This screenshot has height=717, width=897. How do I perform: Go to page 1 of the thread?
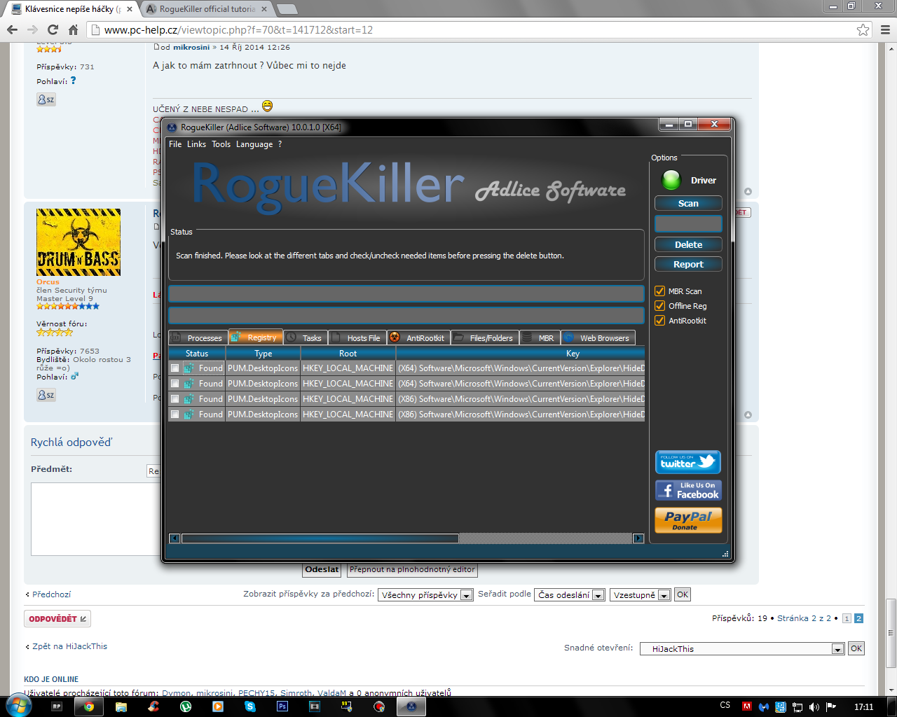847,618
